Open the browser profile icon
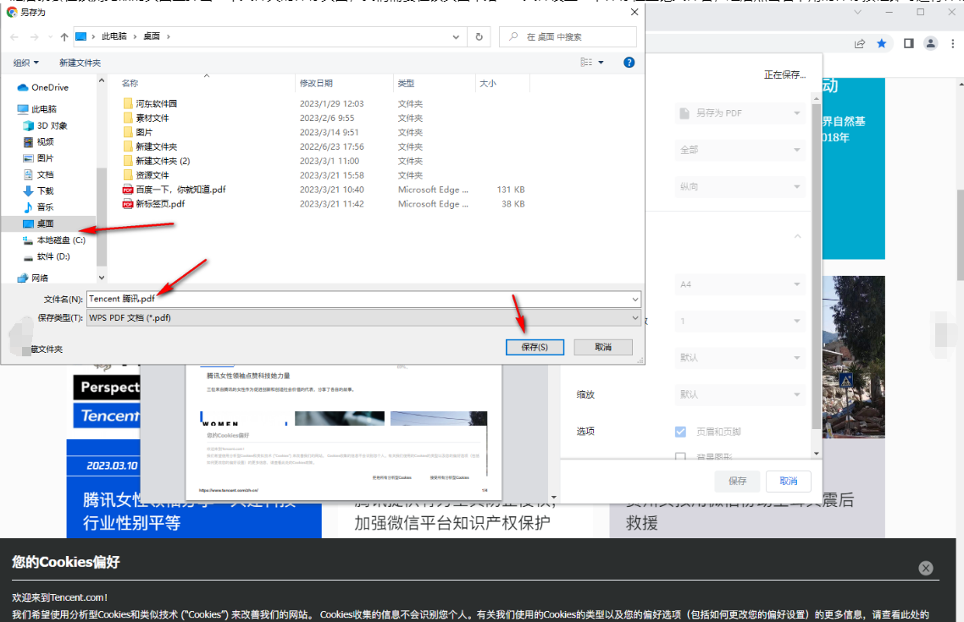This screenshot has width=964, height=622. click(929, 43)
